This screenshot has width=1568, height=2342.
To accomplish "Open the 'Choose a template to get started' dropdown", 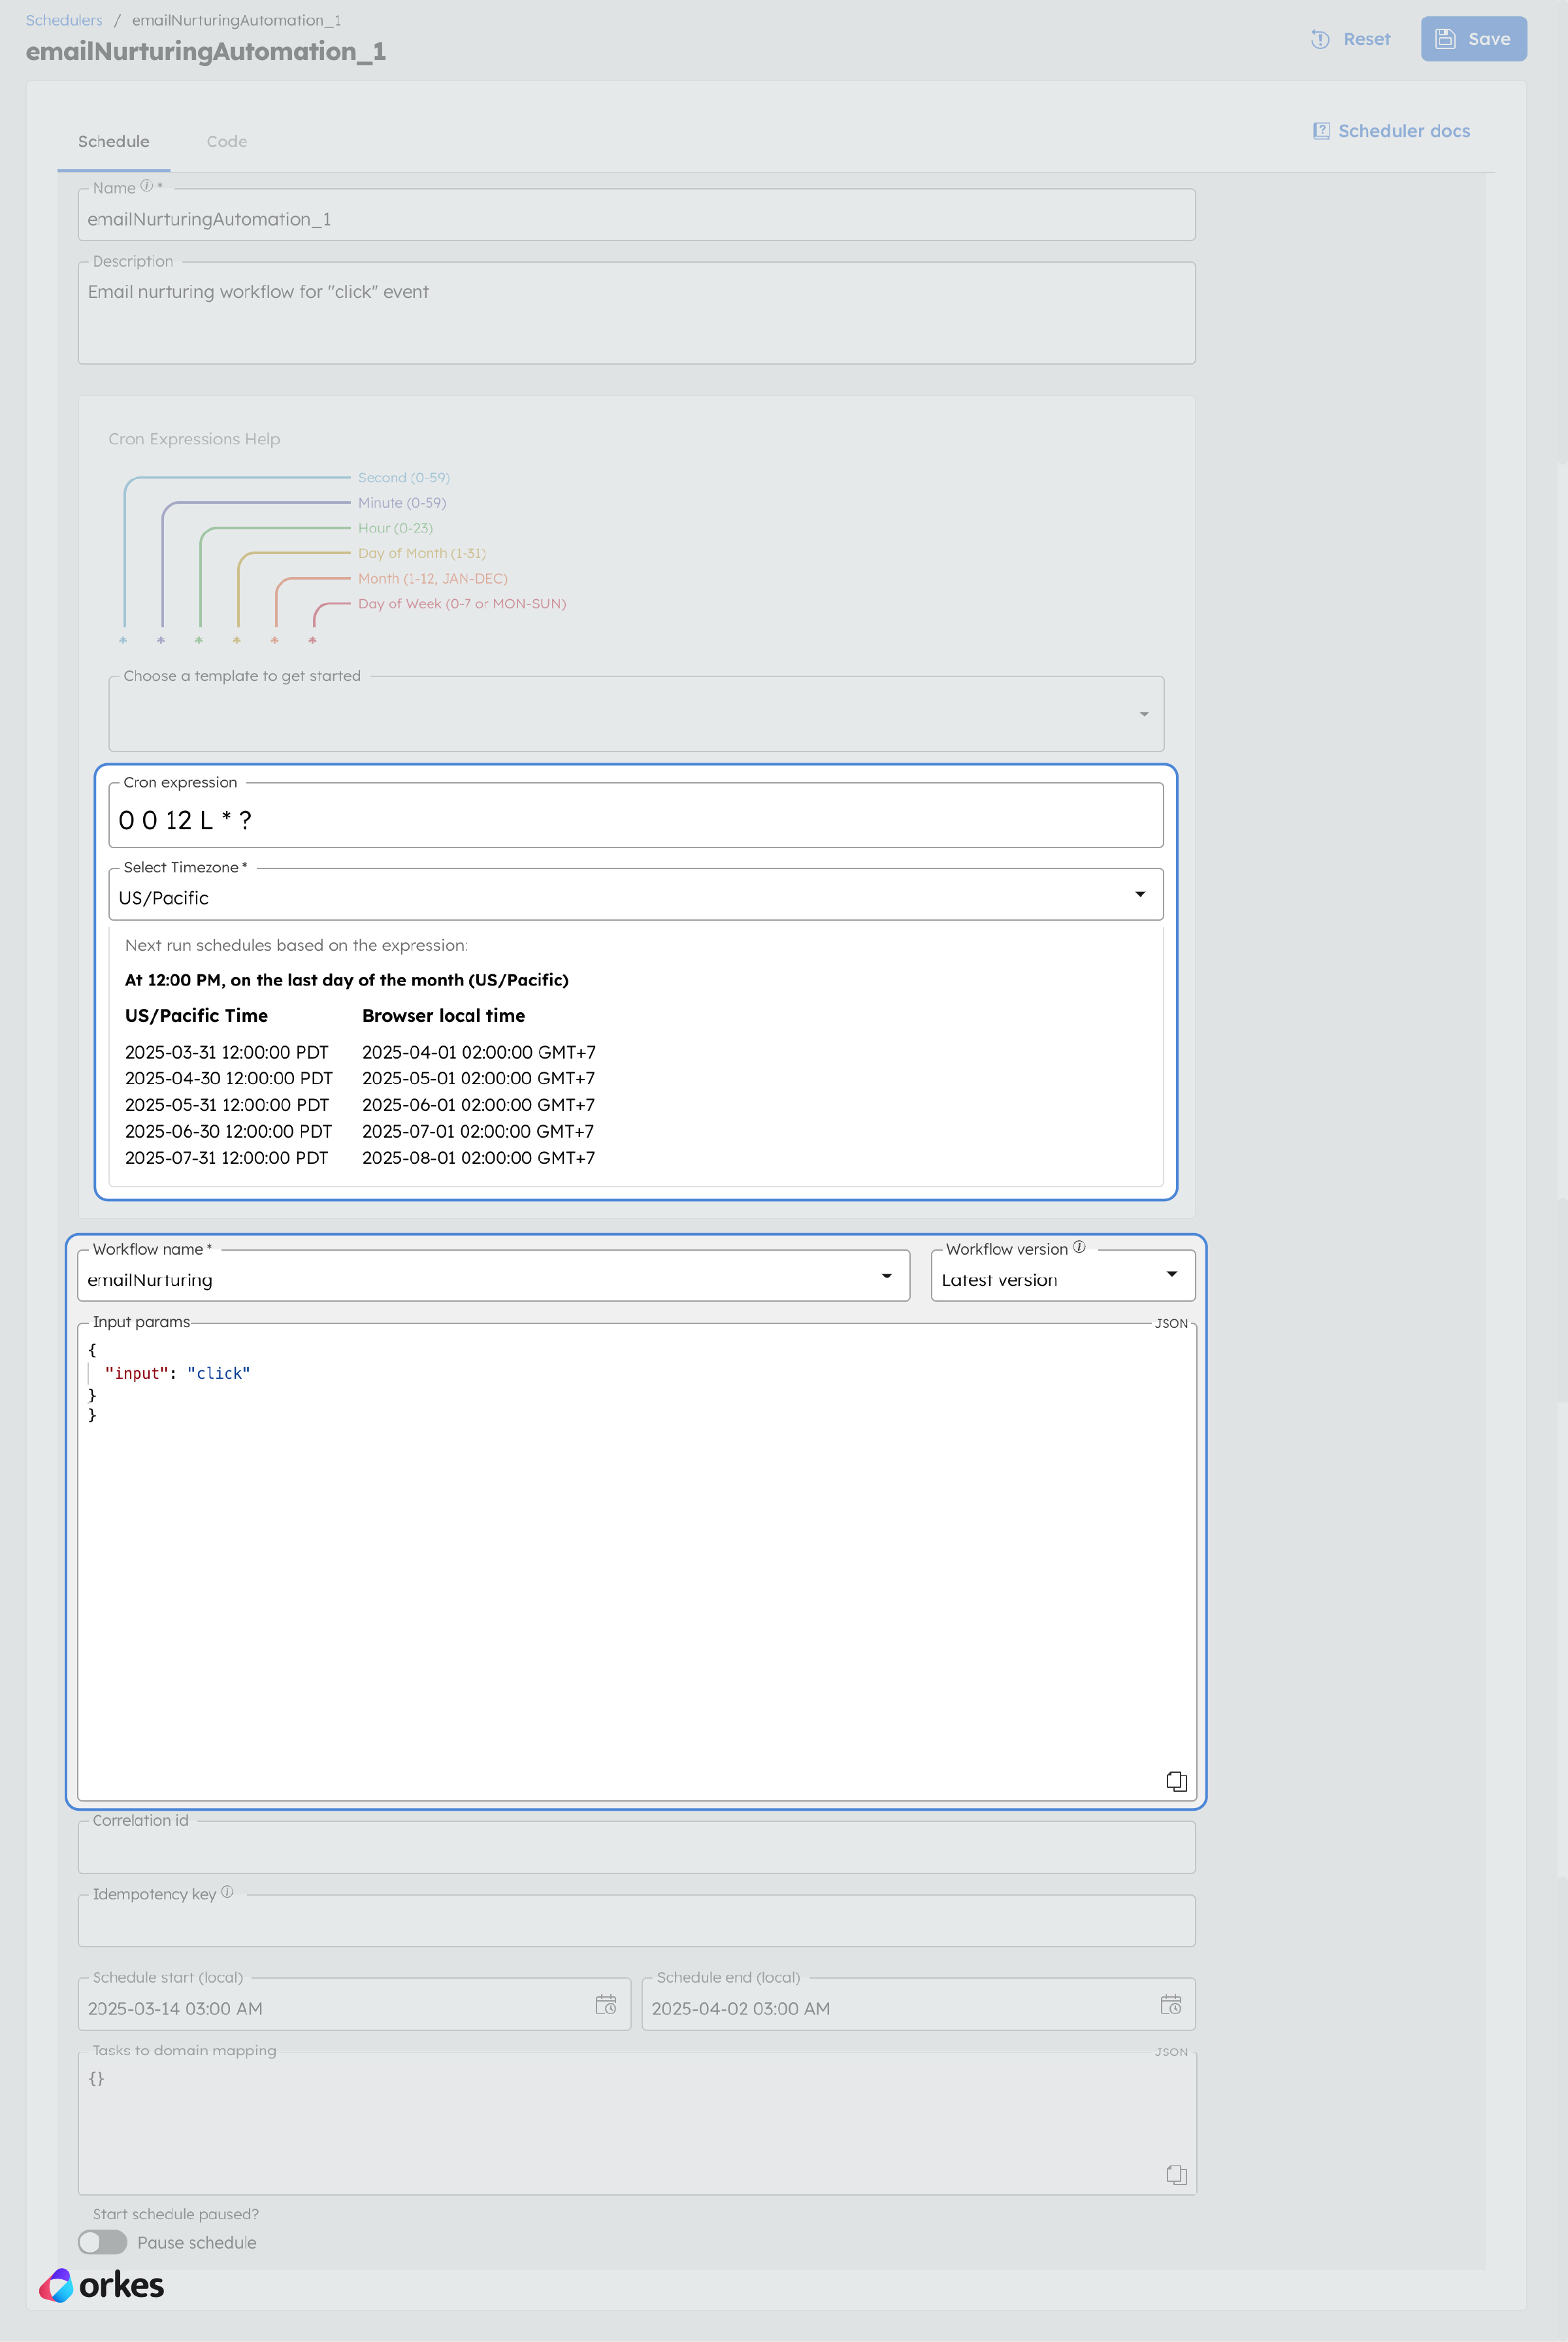I will [x=1143, y=714].
